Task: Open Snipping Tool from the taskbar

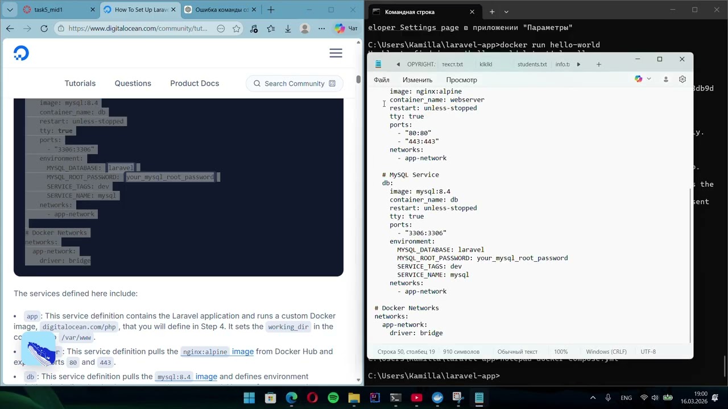Action: [x=458, y=398]
